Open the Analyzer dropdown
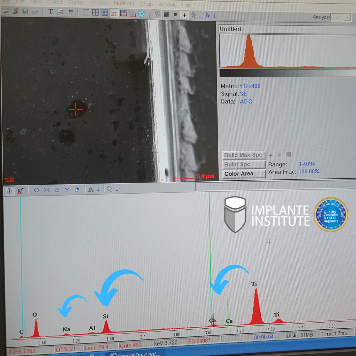 [x=347, y=18]
